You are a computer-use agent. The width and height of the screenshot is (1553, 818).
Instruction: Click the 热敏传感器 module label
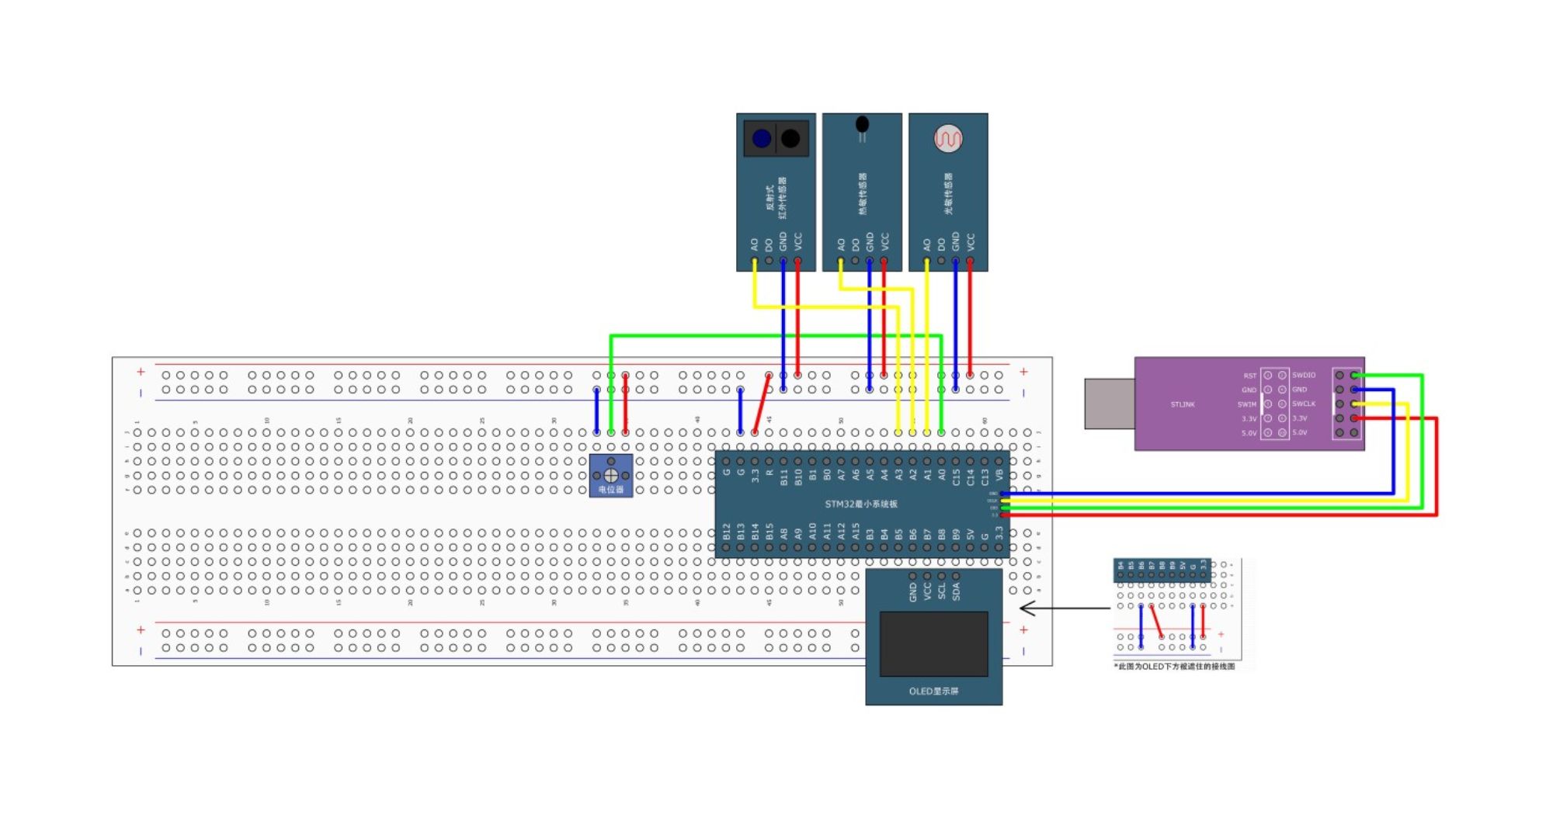(862, 194)
